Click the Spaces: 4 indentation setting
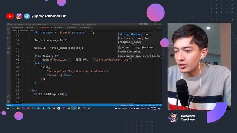This screenshot has height=133, width=237. 131,105
